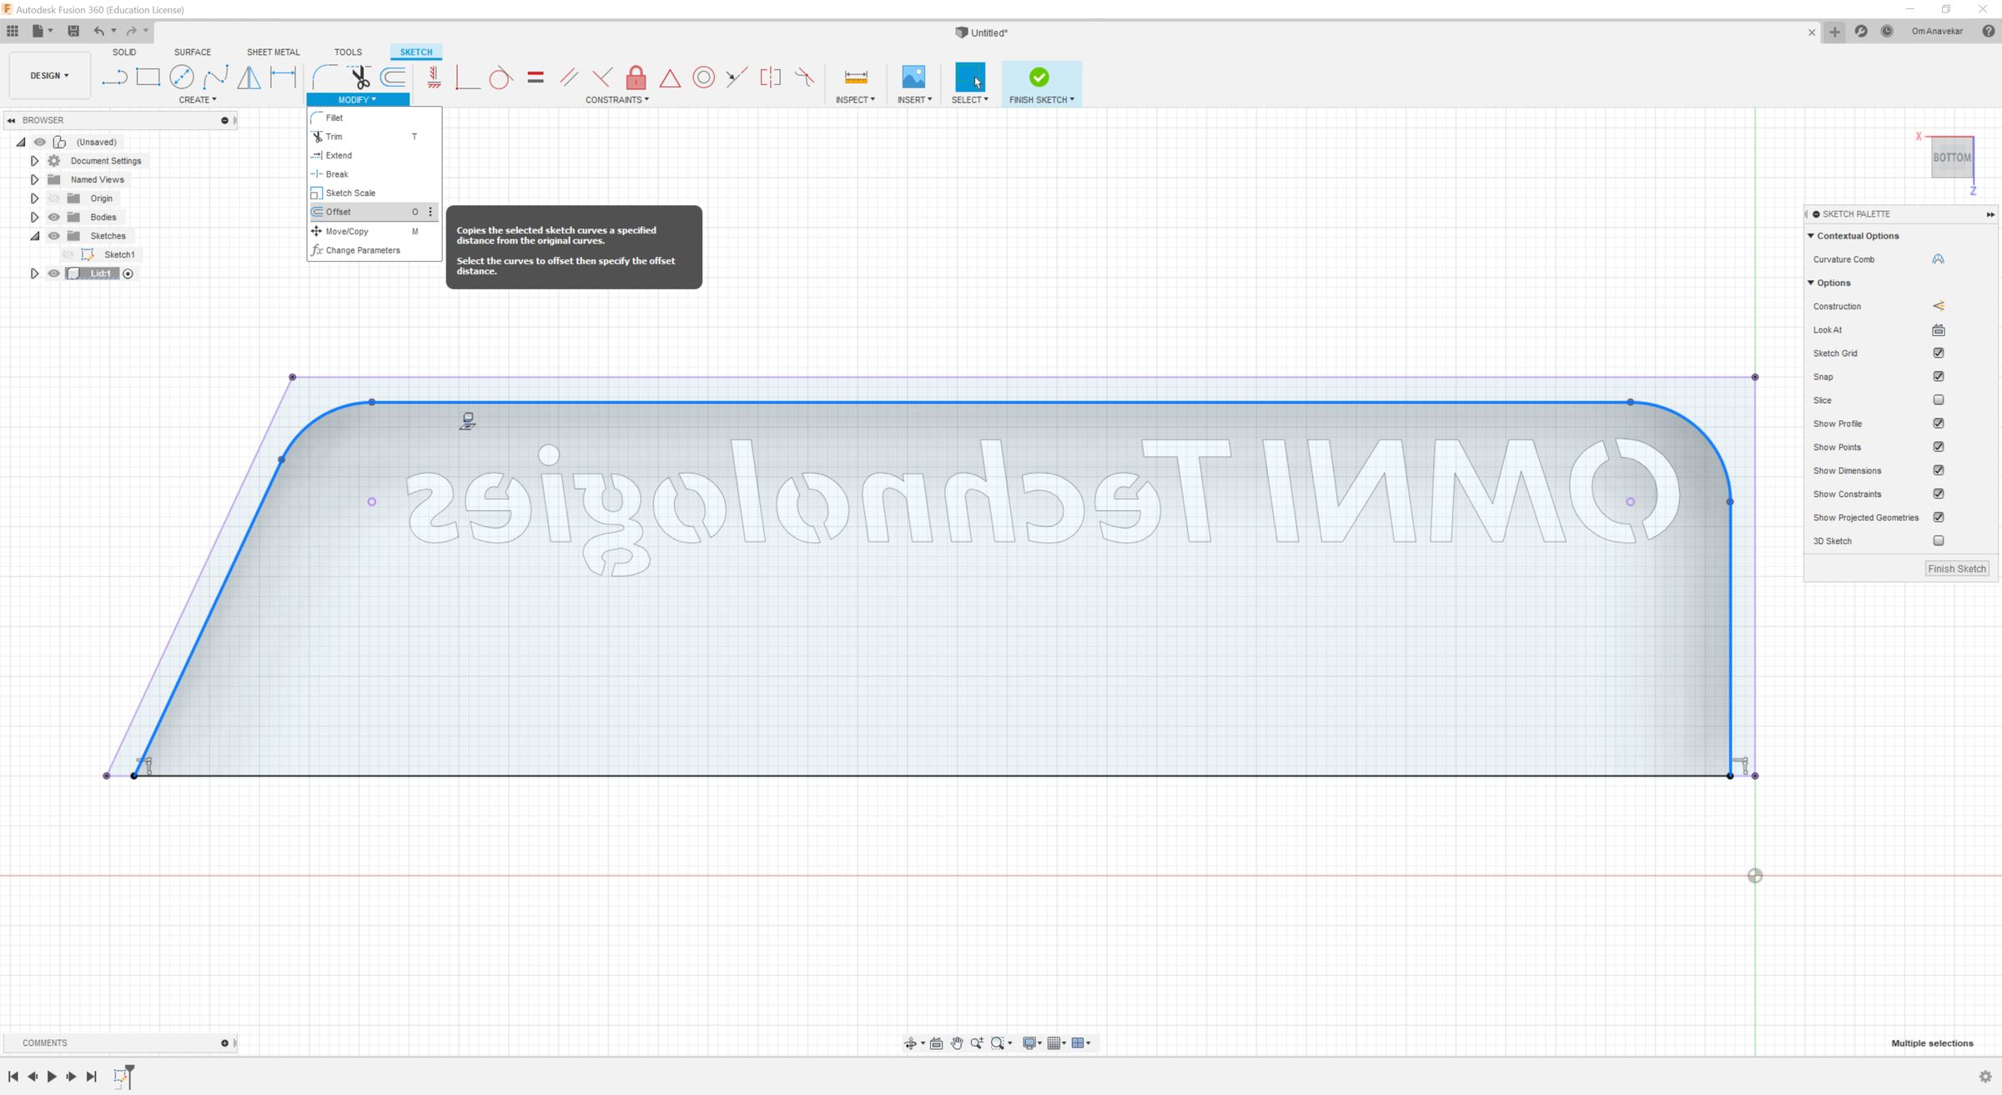Open the DESIGN workspace dropdown
Viewport: 2002px width, 1095px height.
tap(49, 75)
